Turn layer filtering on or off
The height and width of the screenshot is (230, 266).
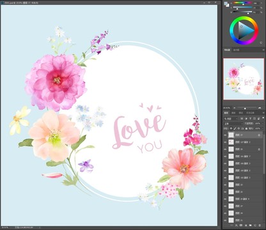click(x=263, y=118)
